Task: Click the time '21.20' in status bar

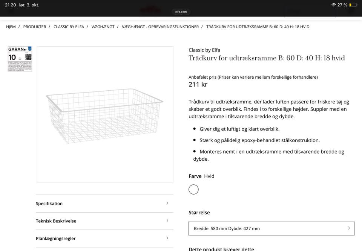Action: point(11,5)
